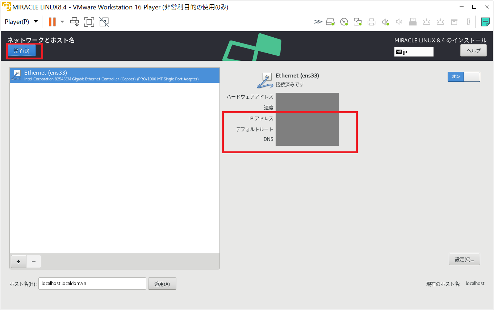Viewport: 494px width, 310px height.
Task: Click the MIRACLE LINUX 8.4 のインストール title
Action: tap(440, 41)
